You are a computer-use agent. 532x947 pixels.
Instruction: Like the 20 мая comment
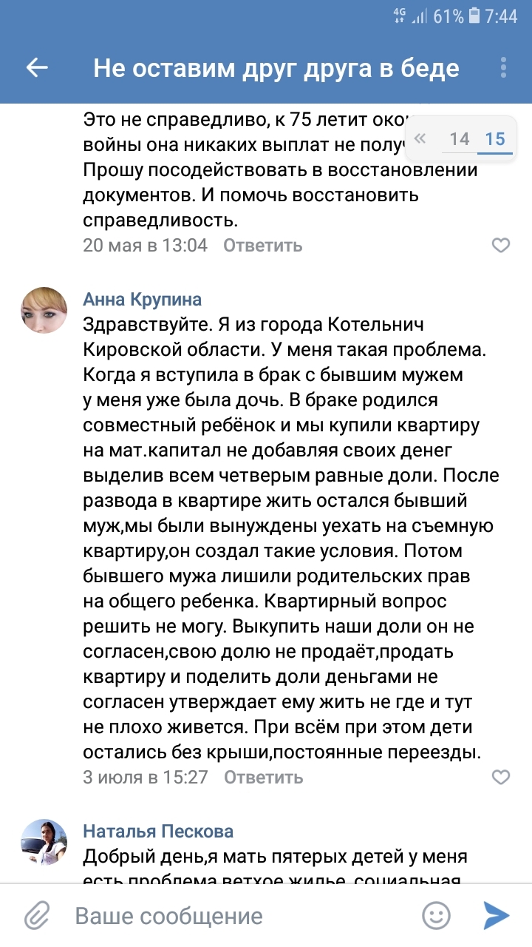click(501, 245)
